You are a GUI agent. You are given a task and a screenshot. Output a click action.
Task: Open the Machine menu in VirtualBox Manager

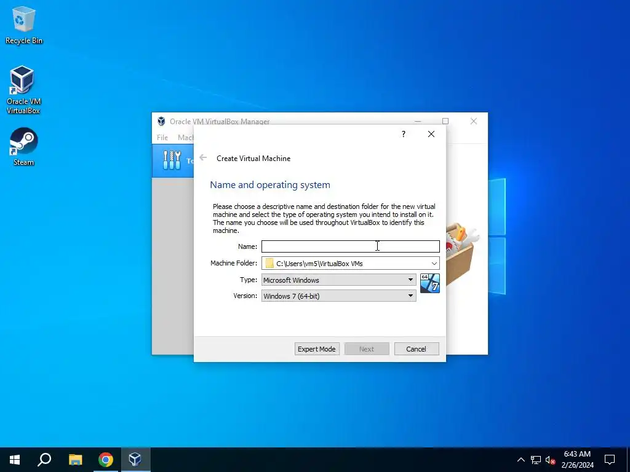pyautogui.click(x=186, y=137)
